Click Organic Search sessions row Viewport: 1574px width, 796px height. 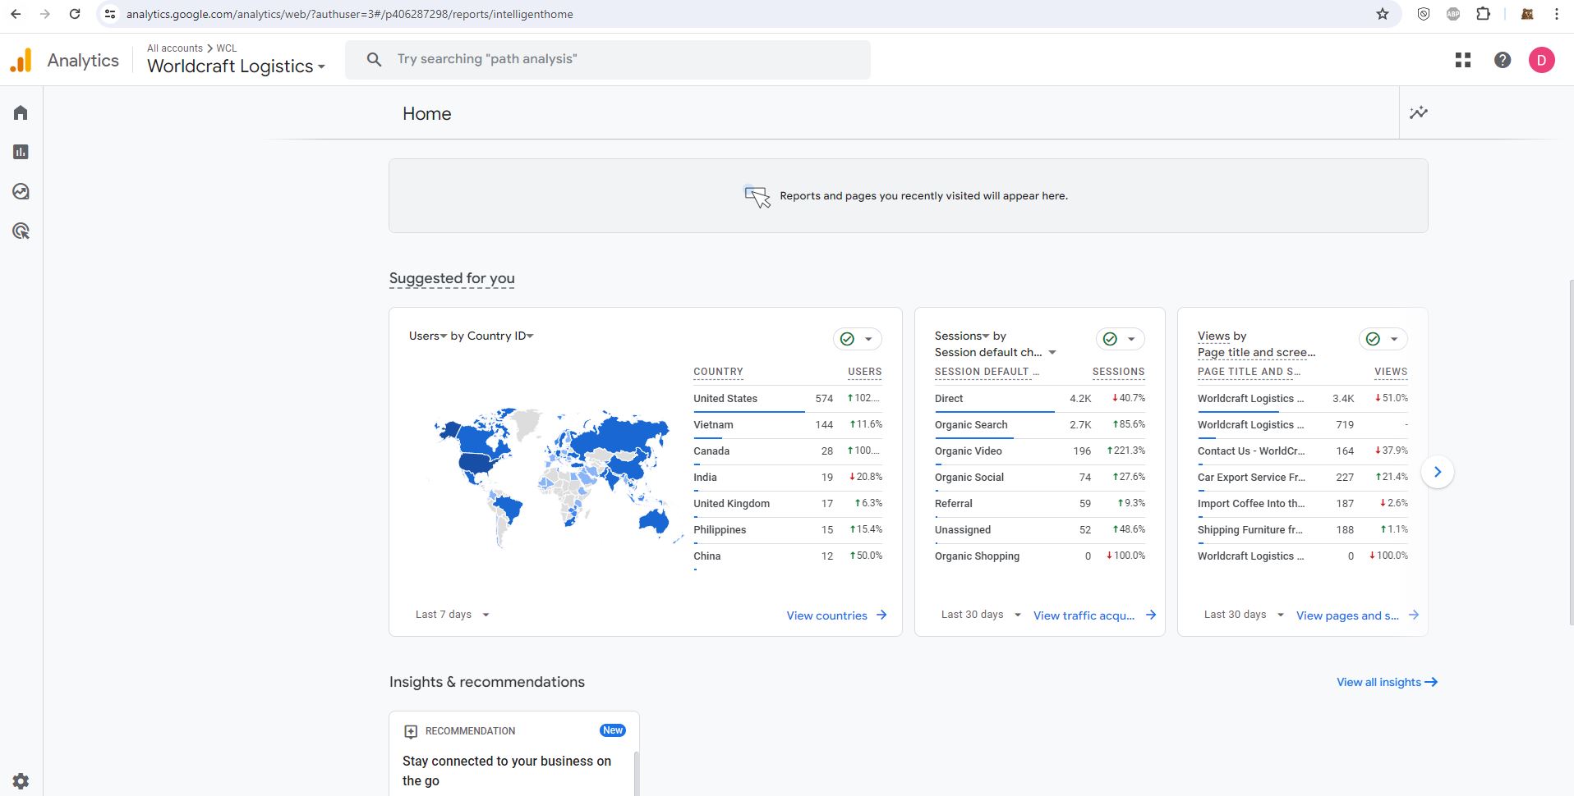pyautogui.click(x=1039, y=425)
